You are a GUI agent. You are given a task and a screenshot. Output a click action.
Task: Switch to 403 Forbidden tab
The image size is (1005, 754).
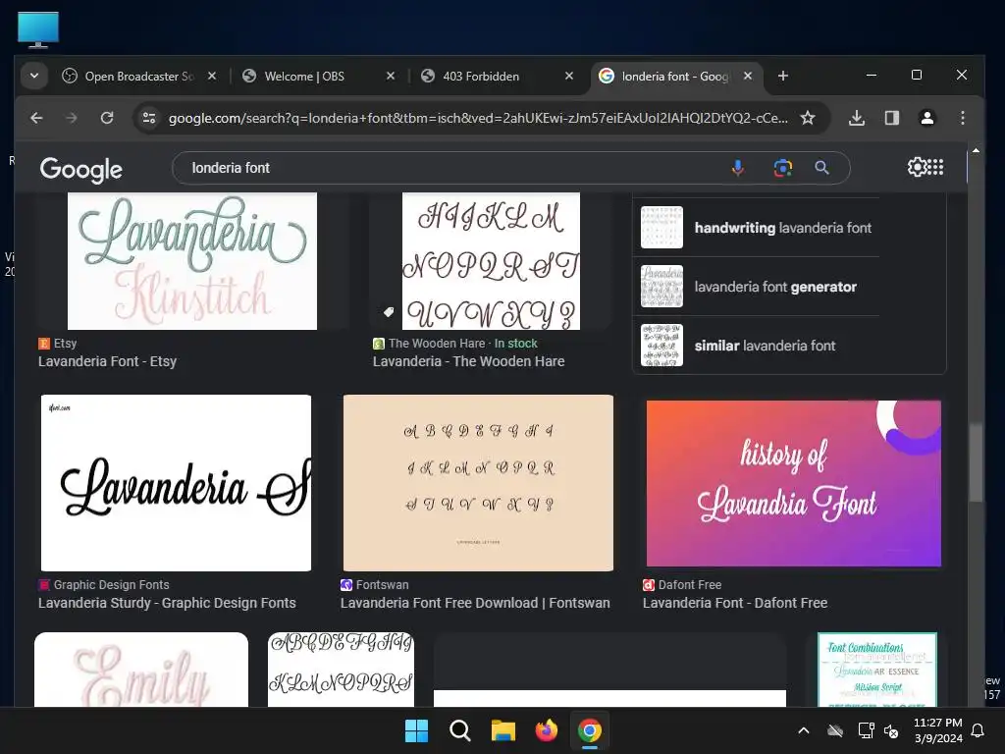coord(481,76)
